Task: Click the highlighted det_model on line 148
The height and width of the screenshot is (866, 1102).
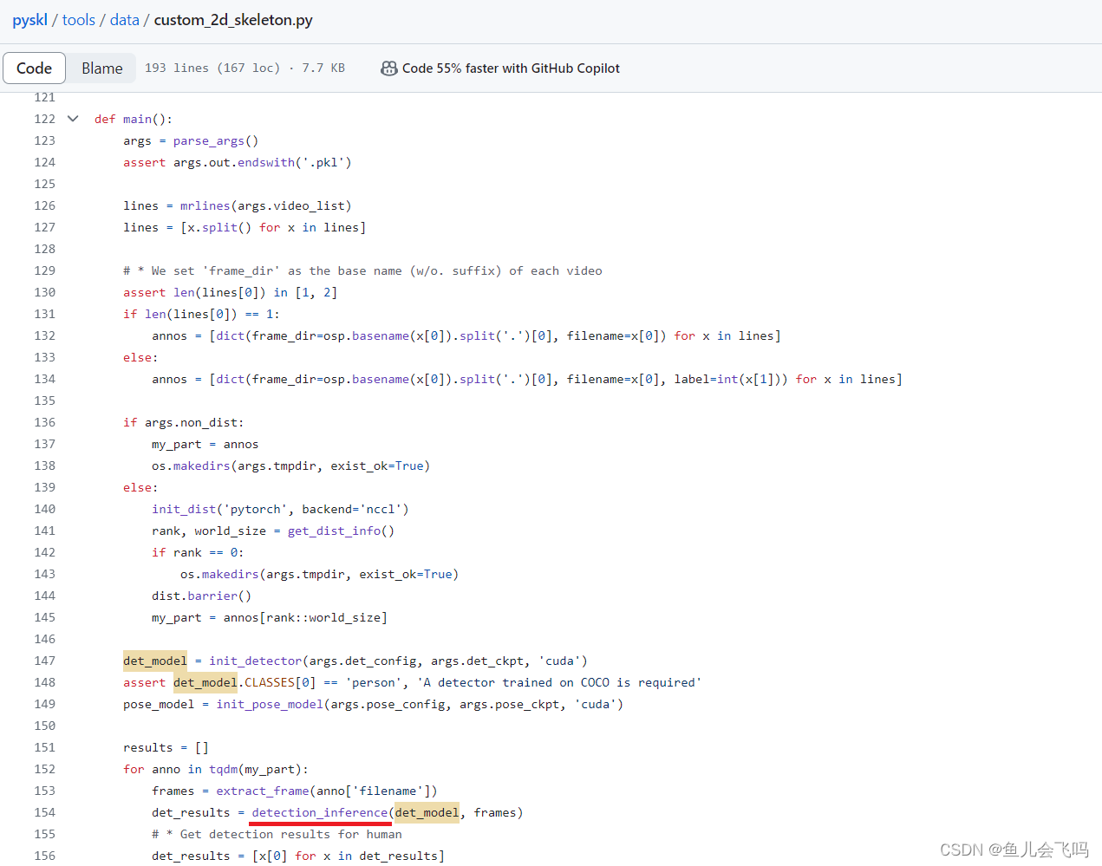Action: pyautogui.click(x=204, y=682)
